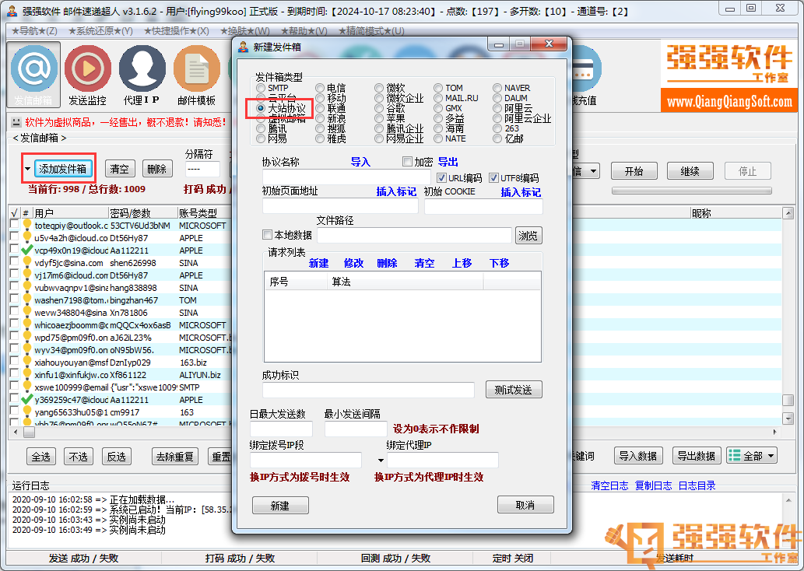Image resolution: width=804 pixels, height=571 pixels.
Task: Toggle the select-all header checkbox in account list
Action: pyautogui.click(x=14, y=212)
